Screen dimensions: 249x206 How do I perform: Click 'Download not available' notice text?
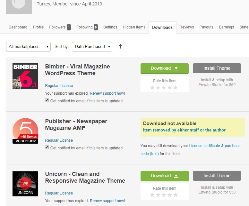click(x=170, y=123)
